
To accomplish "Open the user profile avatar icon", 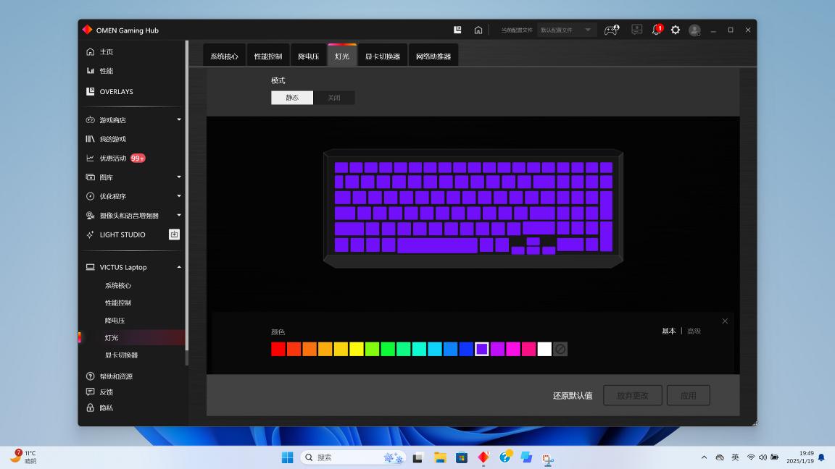I will [x=694, y=30].
